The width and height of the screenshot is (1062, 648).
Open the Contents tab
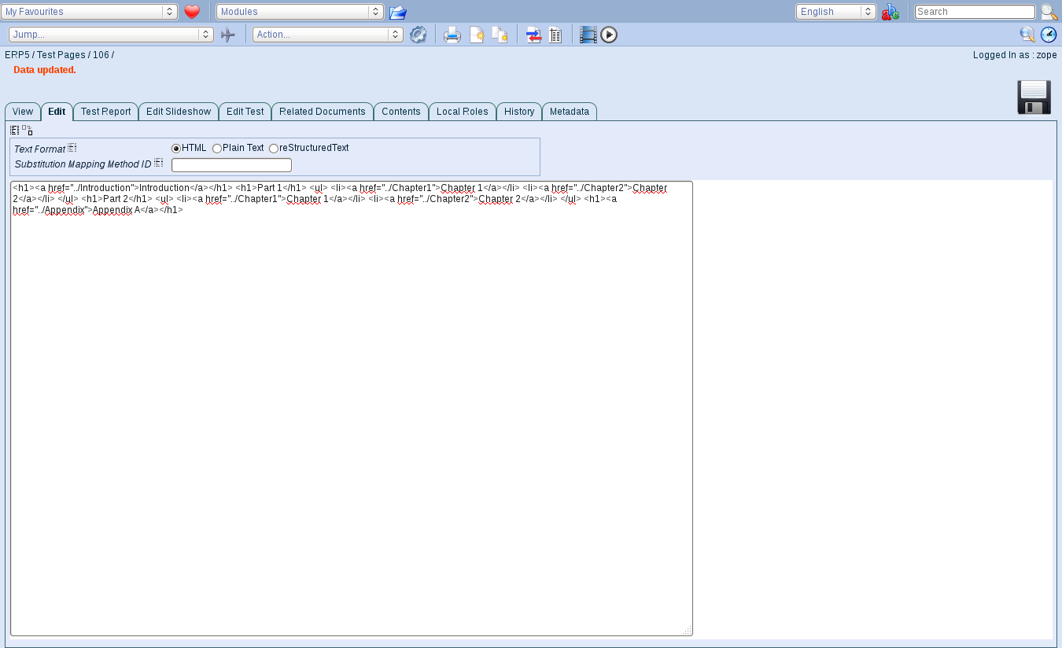[x=401, y=112]
